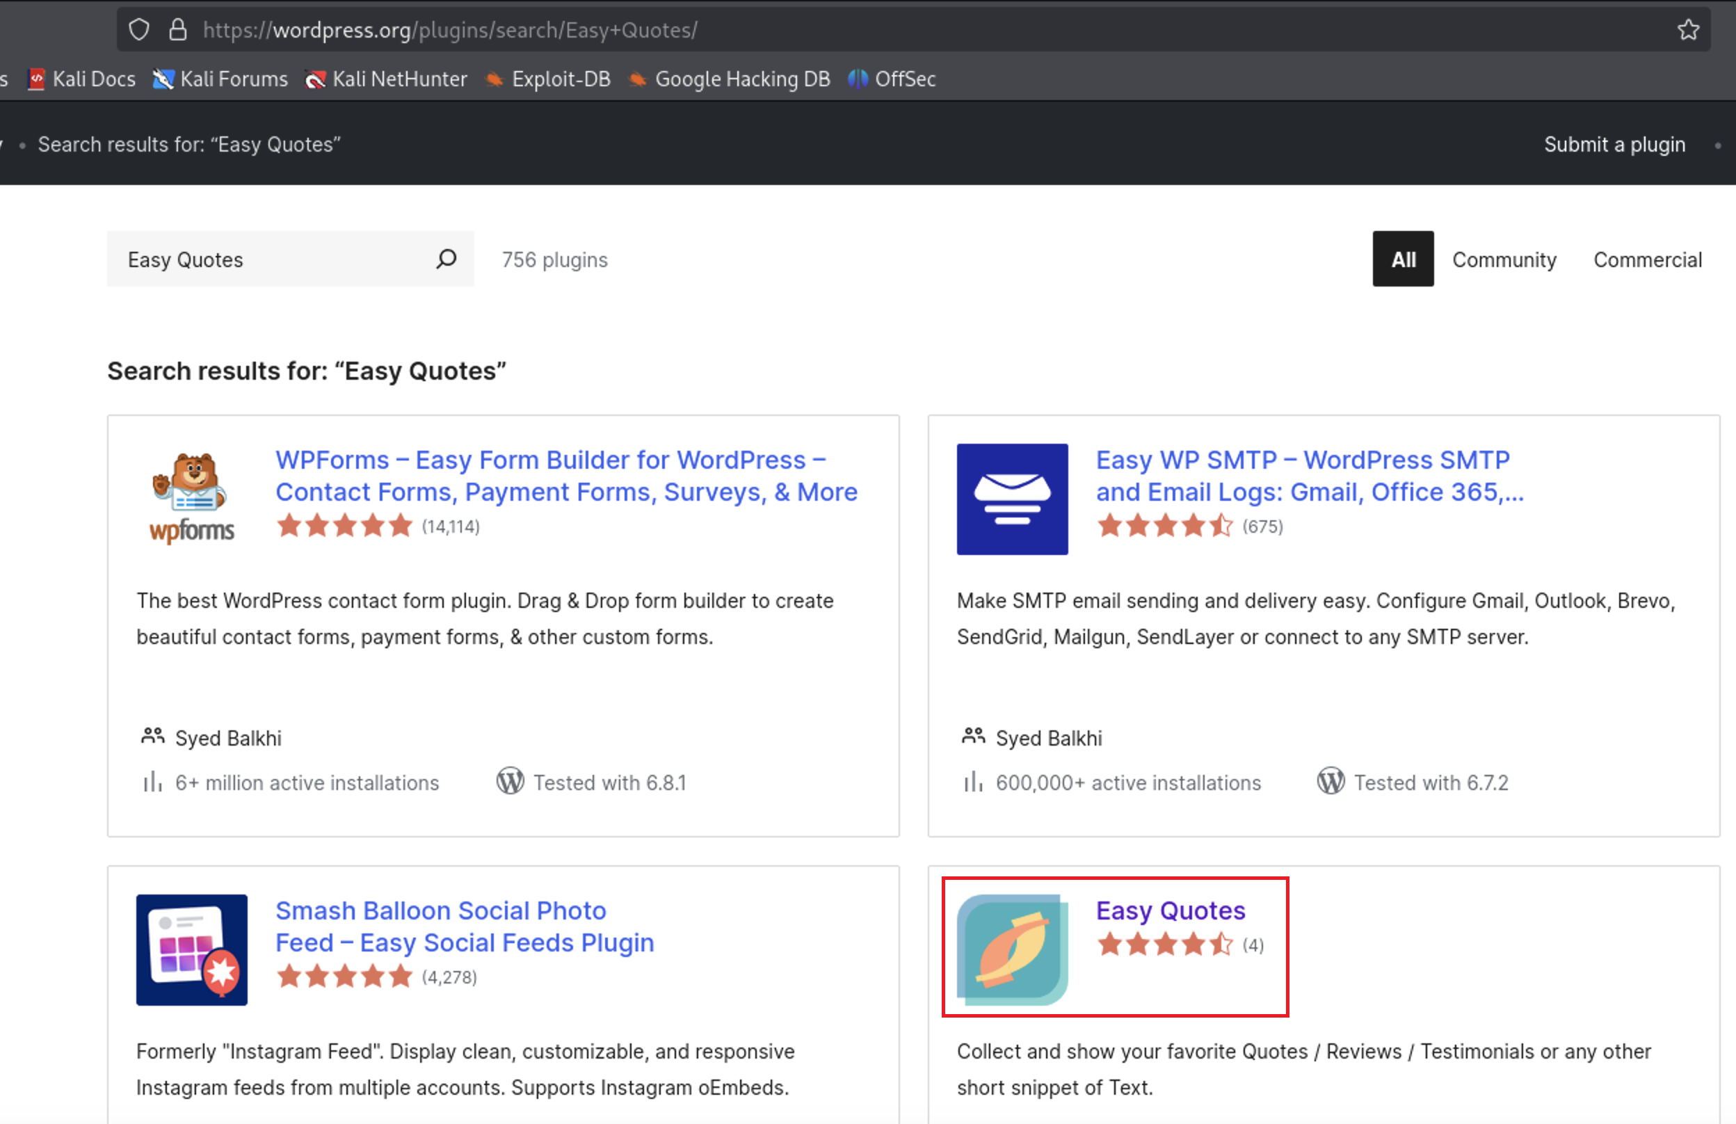Click the author icon beside WPForms Syed Balkhi
The height and width of the screenshot is (1124, 1736).
[x=152, y=736]
